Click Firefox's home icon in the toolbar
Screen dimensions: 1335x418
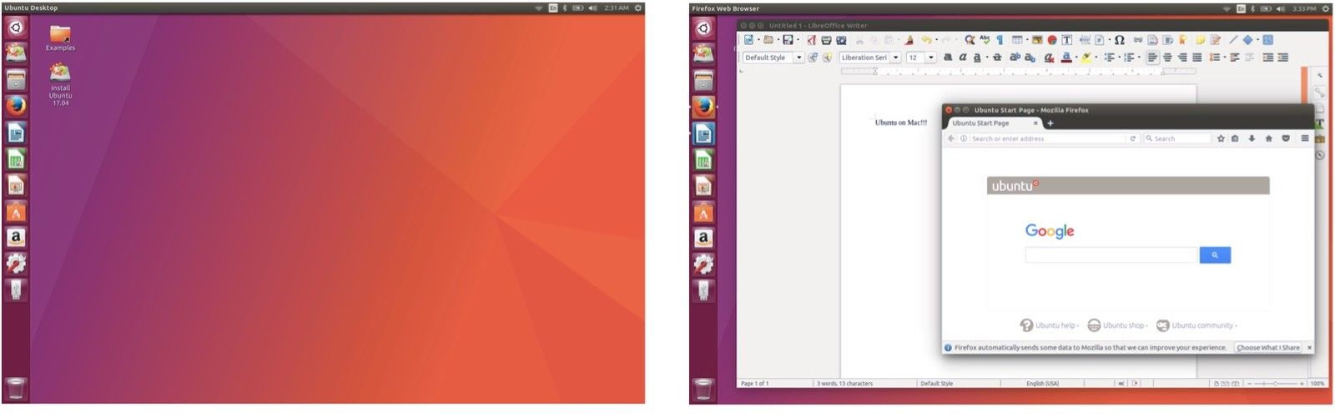pyautogui.click(x=1268, y=138)
